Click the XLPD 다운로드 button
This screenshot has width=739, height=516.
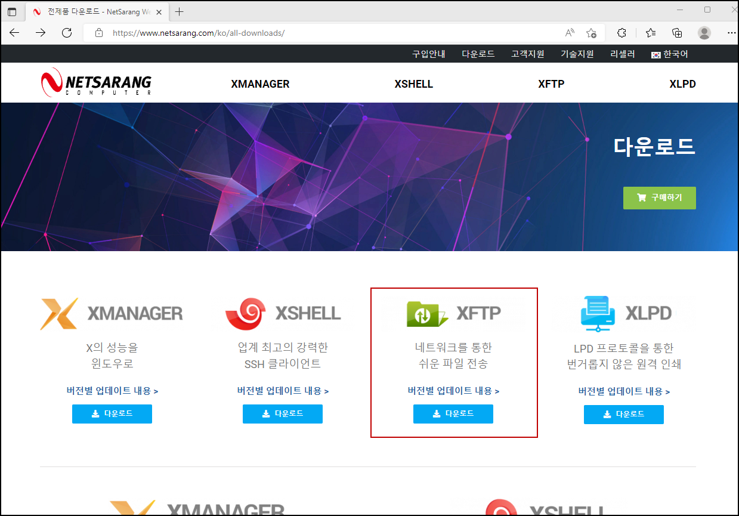click(624, 414)
